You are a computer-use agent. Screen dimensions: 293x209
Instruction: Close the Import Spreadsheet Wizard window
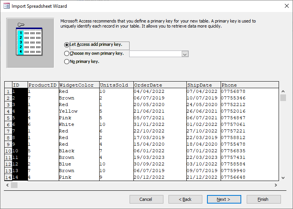(287, 6)
